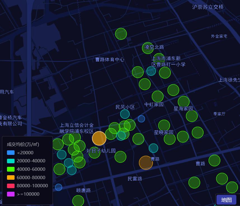Click the purple >=100000 legend swatch
The height and width of the screenshot is (206, 240).
point(11,194)
